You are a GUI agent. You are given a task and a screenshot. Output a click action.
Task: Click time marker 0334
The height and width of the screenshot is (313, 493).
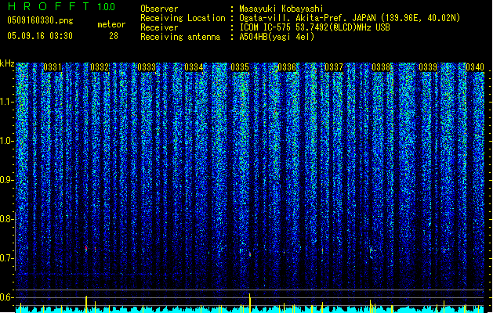pyautogui.click(x=194, y=67)
